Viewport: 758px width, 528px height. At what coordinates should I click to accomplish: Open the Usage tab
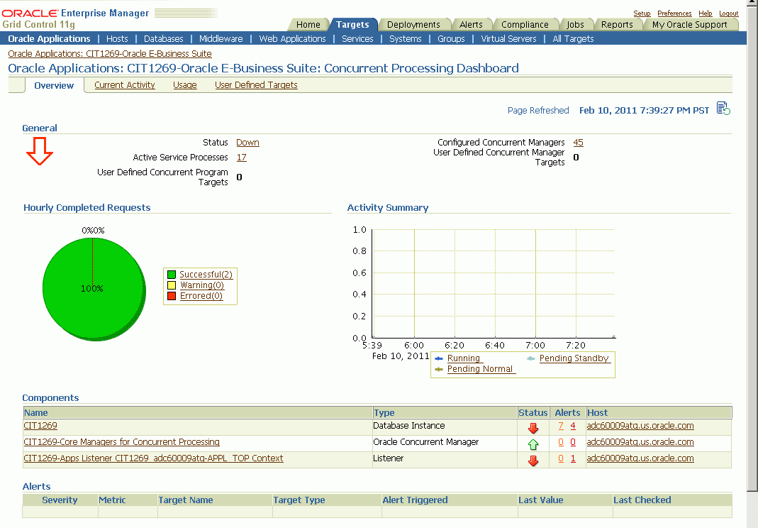[x=184, y=85]
